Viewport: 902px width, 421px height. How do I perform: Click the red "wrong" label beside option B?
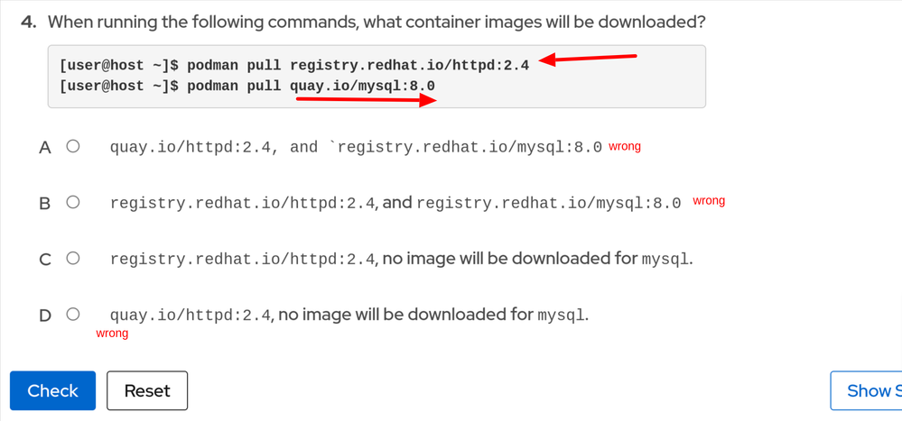(x=709, y=200)
